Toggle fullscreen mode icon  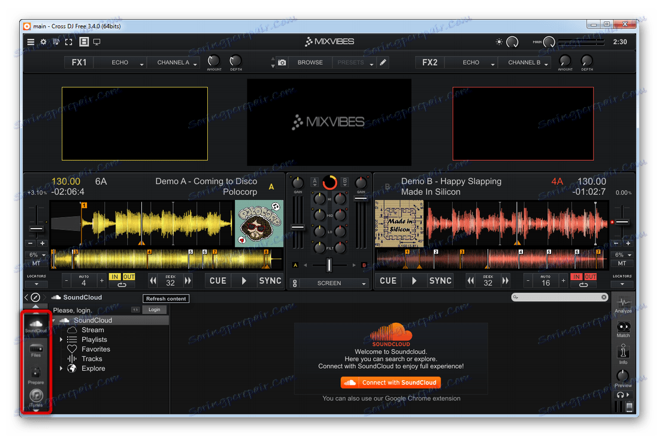tap(69, 42)
